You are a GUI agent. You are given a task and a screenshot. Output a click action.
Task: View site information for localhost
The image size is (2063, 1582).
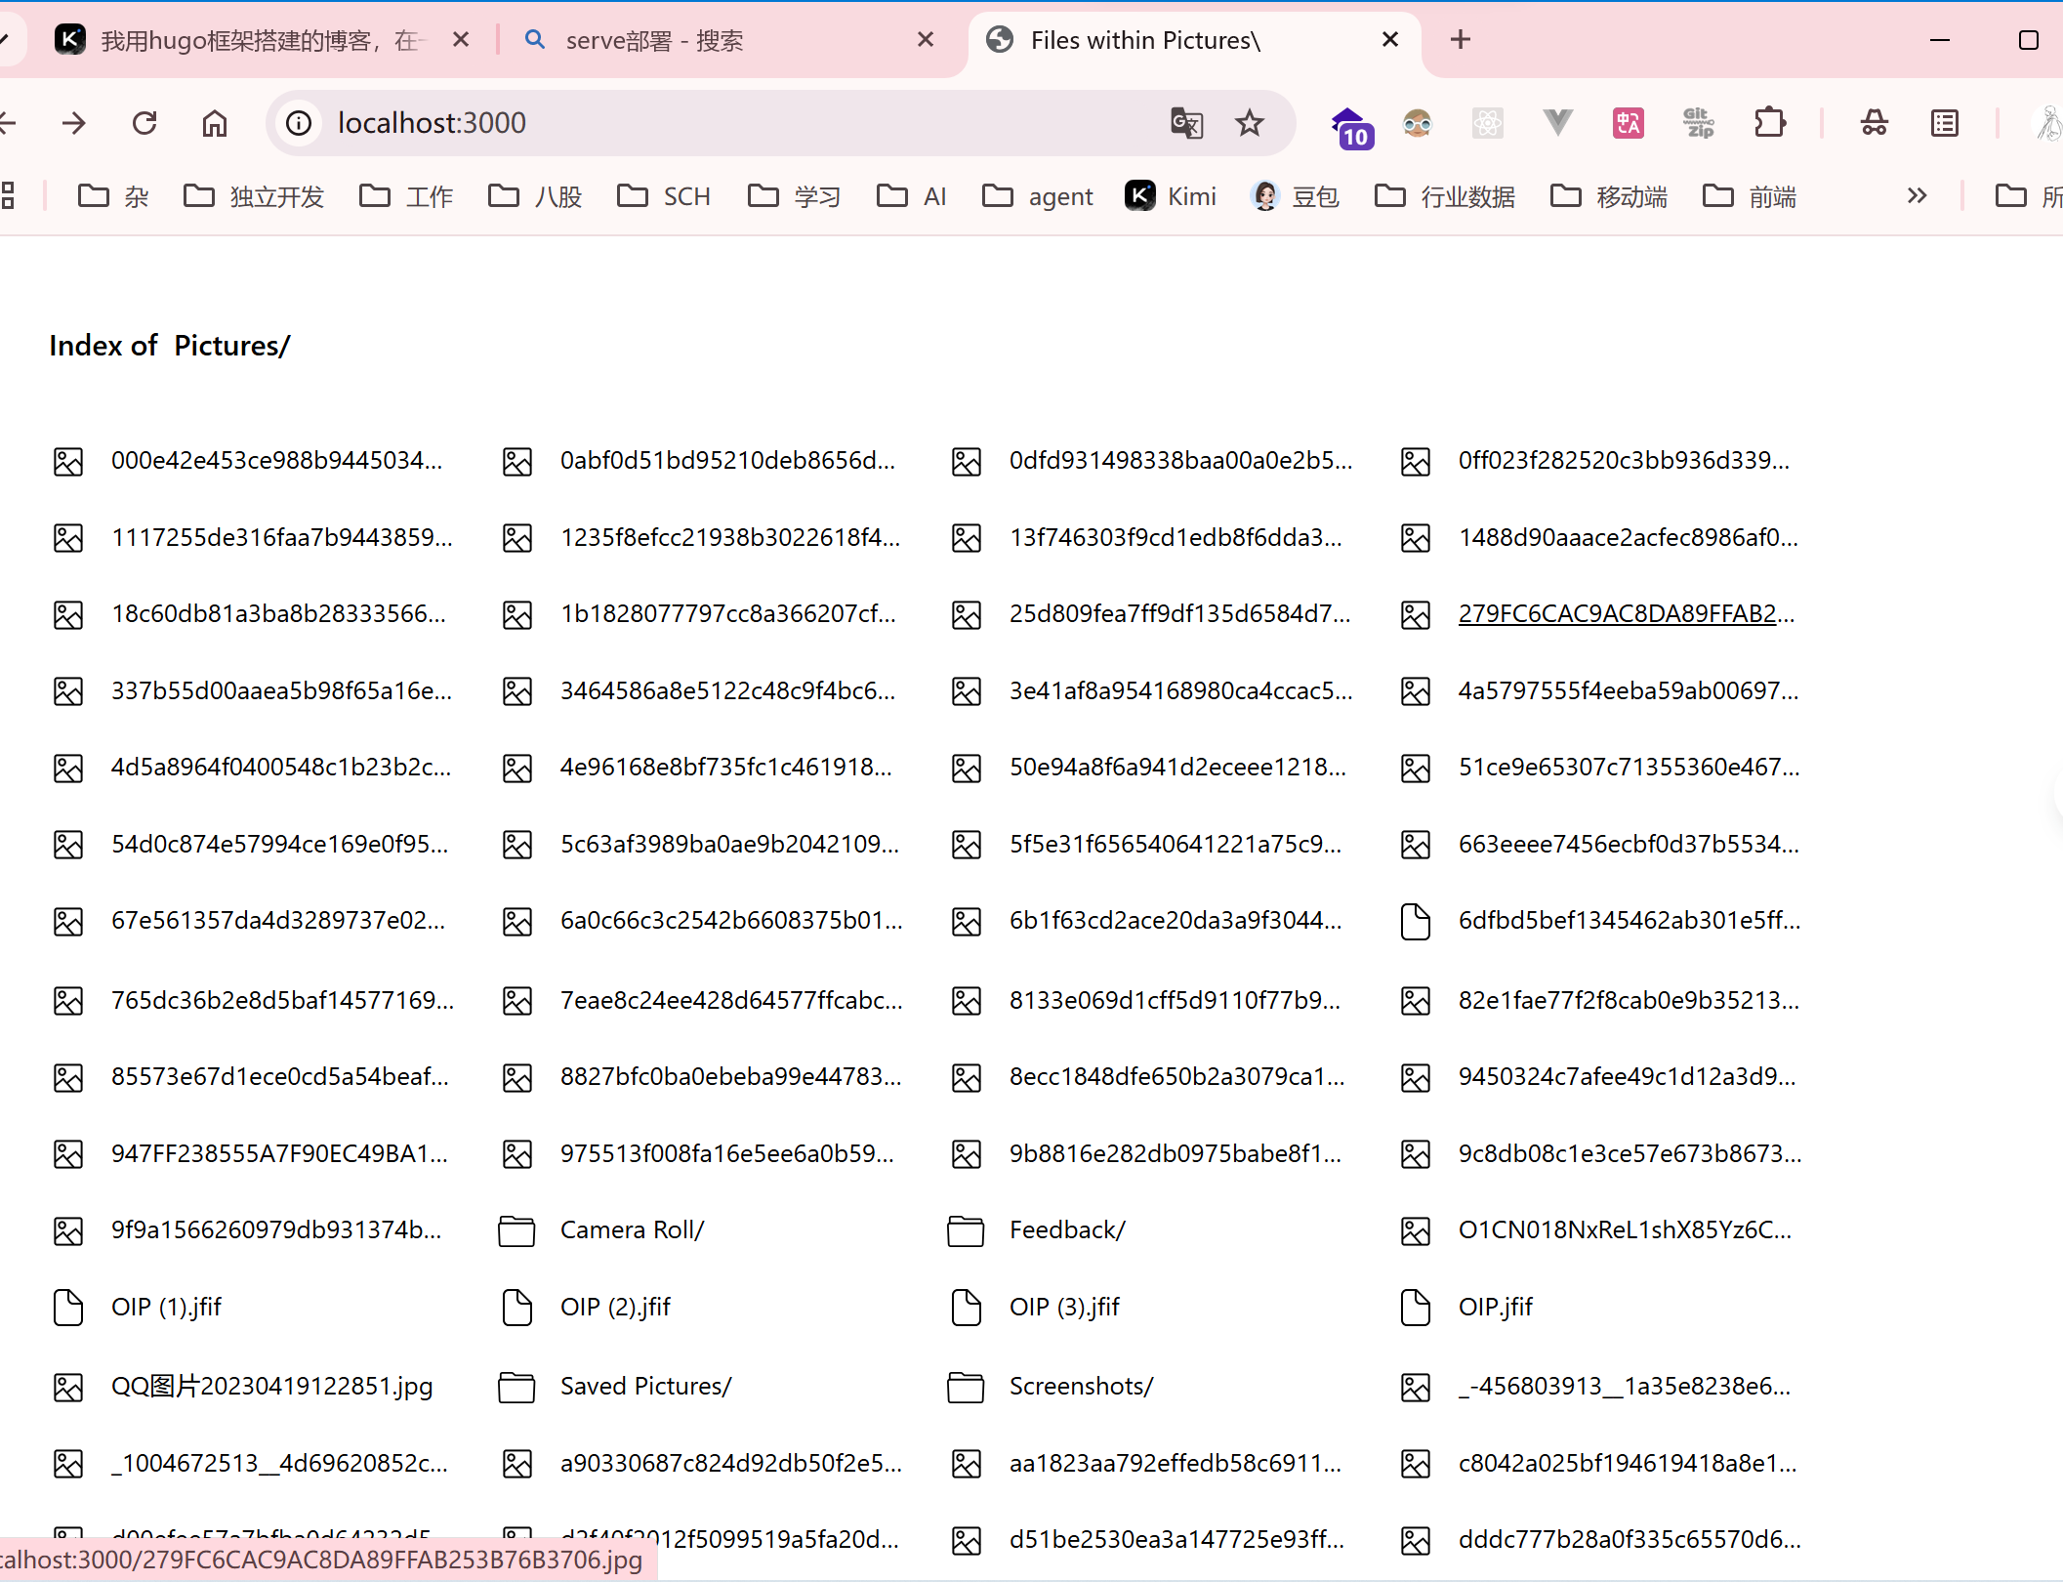click(299, 123)
